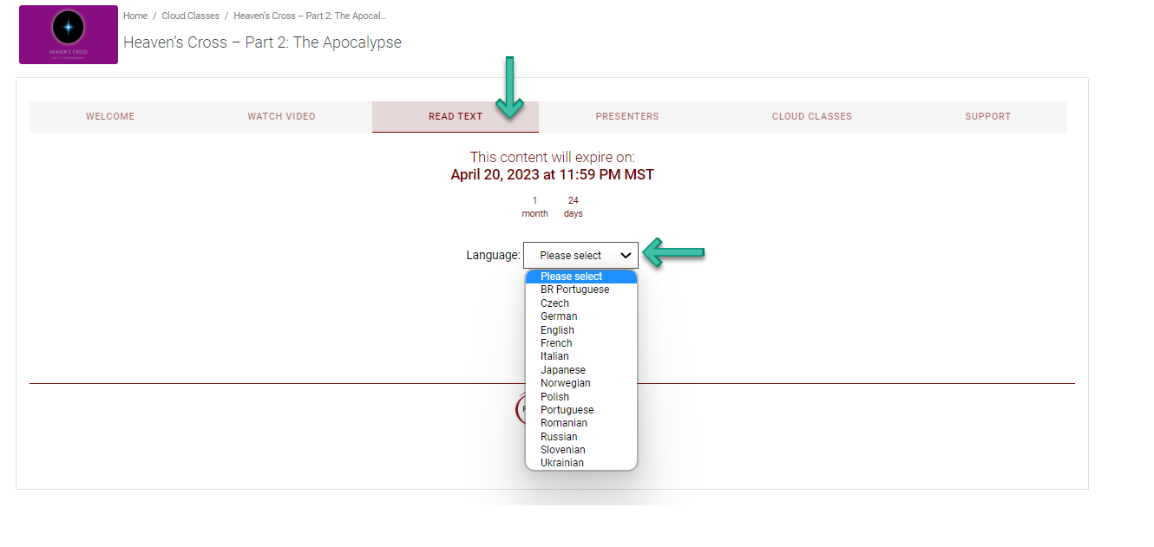Choose Czech from the language list
1154x547 pixels.
coord(581,303)
